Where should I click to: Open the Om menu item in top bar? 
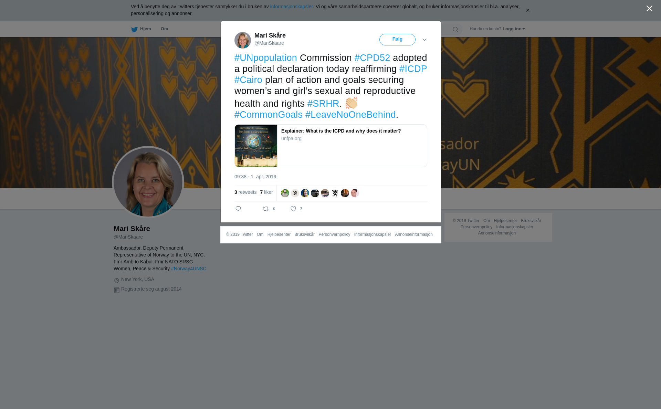(x=164, y=29)
